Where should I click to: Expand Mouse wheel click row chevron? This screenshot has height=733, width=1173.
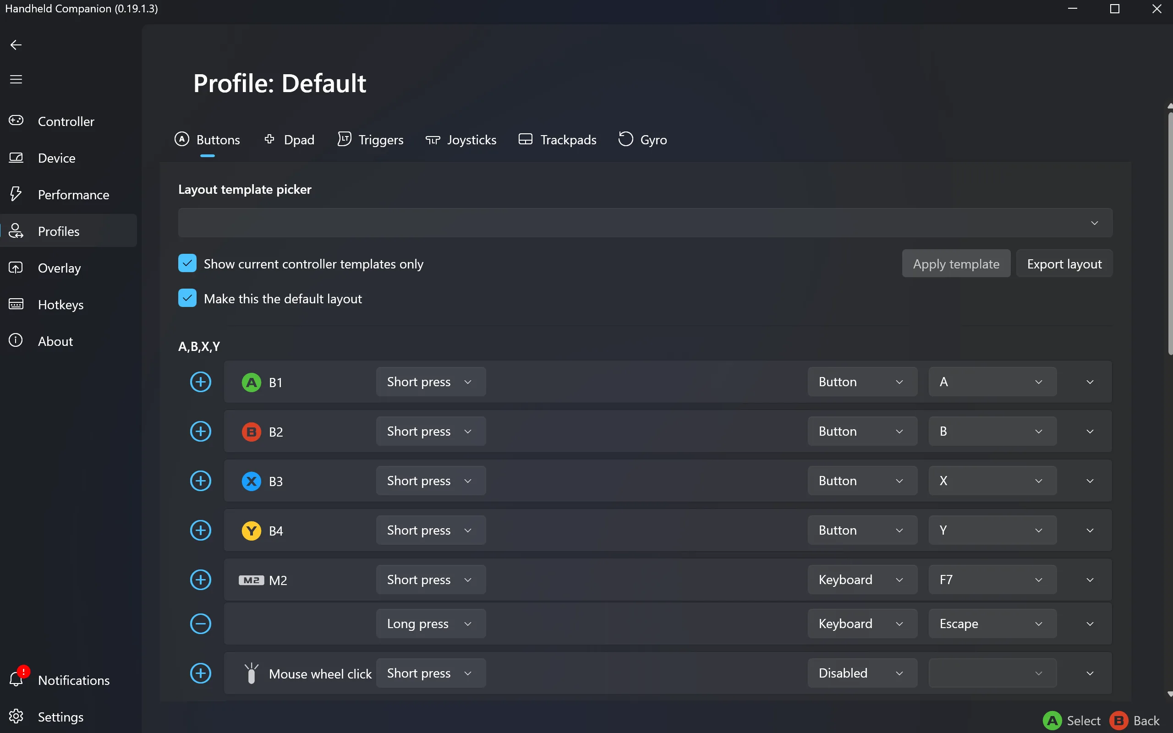click(x=1090, y=673)
